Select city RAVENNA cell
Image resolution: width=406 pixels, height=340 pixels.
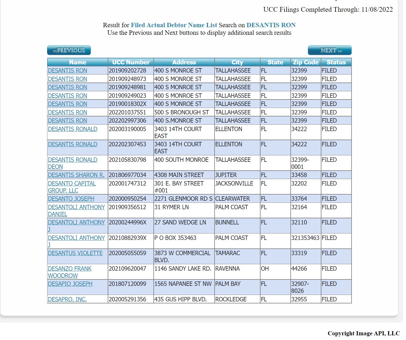pos(237,272)
